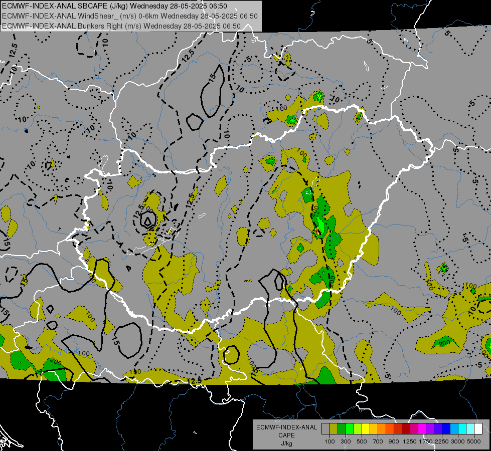This screenshot has height=451, width=491.
Task: Click the legend value 1750
Action: click(426, 441)
